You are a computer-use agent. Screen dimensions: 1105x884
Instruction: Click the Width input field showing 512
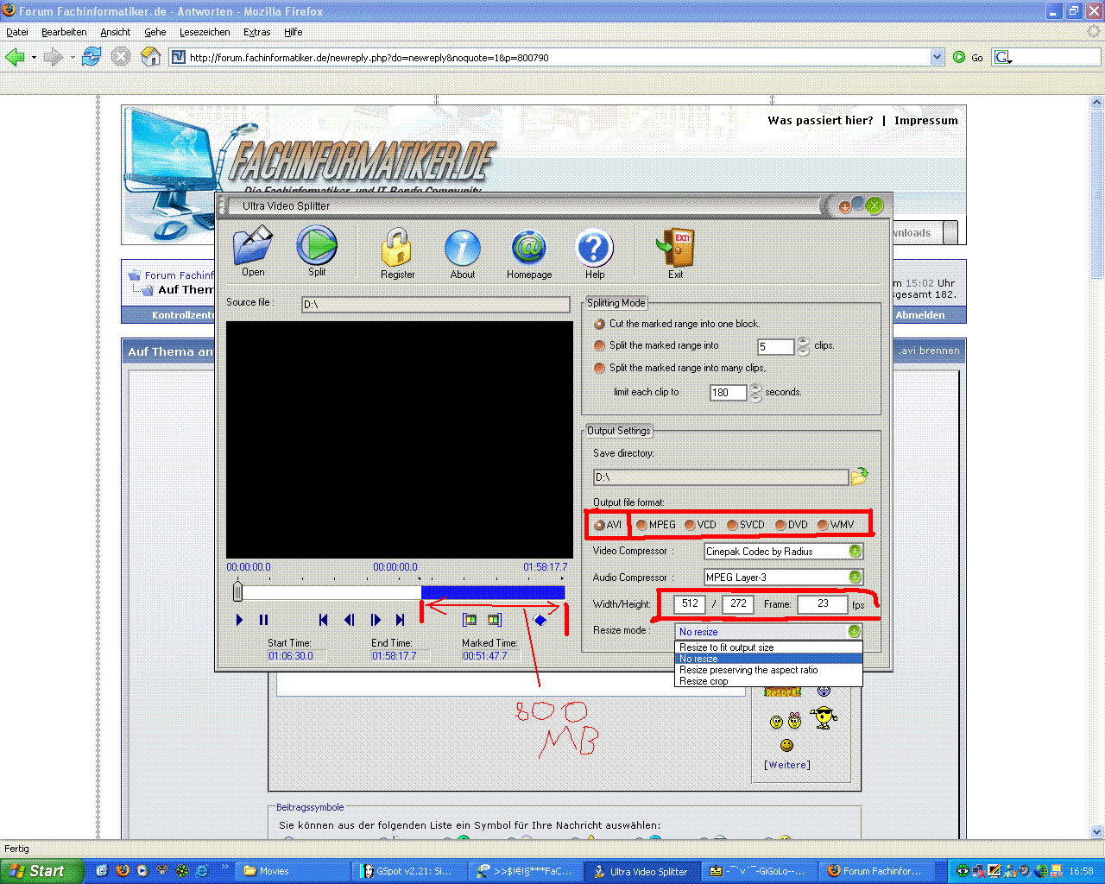690,603
